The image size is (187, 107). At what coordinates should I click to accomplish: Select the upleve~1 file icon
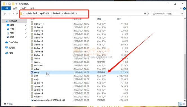coord(32,83)
